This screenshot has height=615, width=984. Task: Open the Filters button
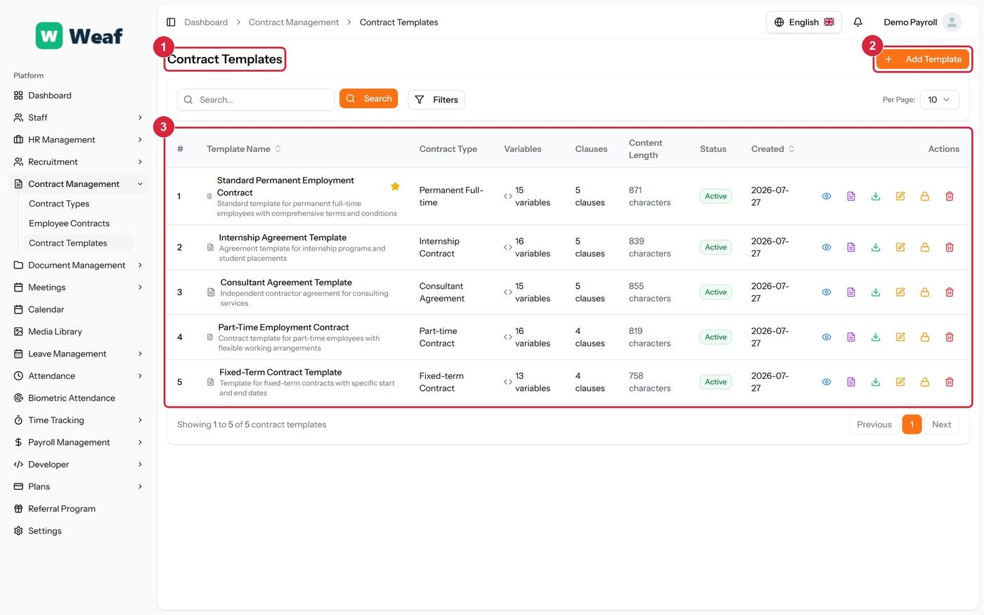coord(436,100)
